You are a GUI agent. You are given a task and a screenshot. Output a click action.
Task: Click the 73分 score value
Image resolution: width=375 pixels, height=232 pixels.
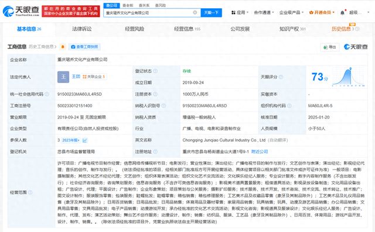[320, 77]
